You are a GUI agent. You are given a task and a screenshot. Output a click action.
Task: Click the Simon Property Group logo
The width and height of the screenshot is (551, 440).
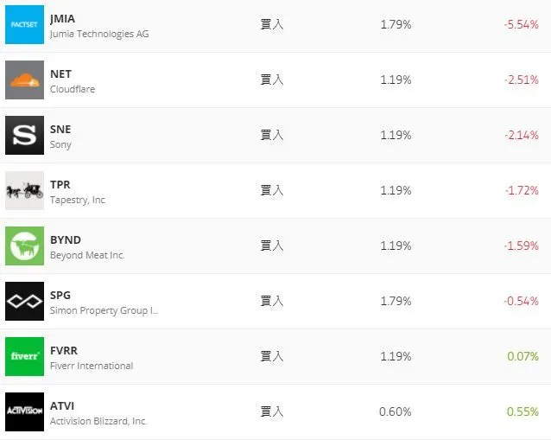24,302
